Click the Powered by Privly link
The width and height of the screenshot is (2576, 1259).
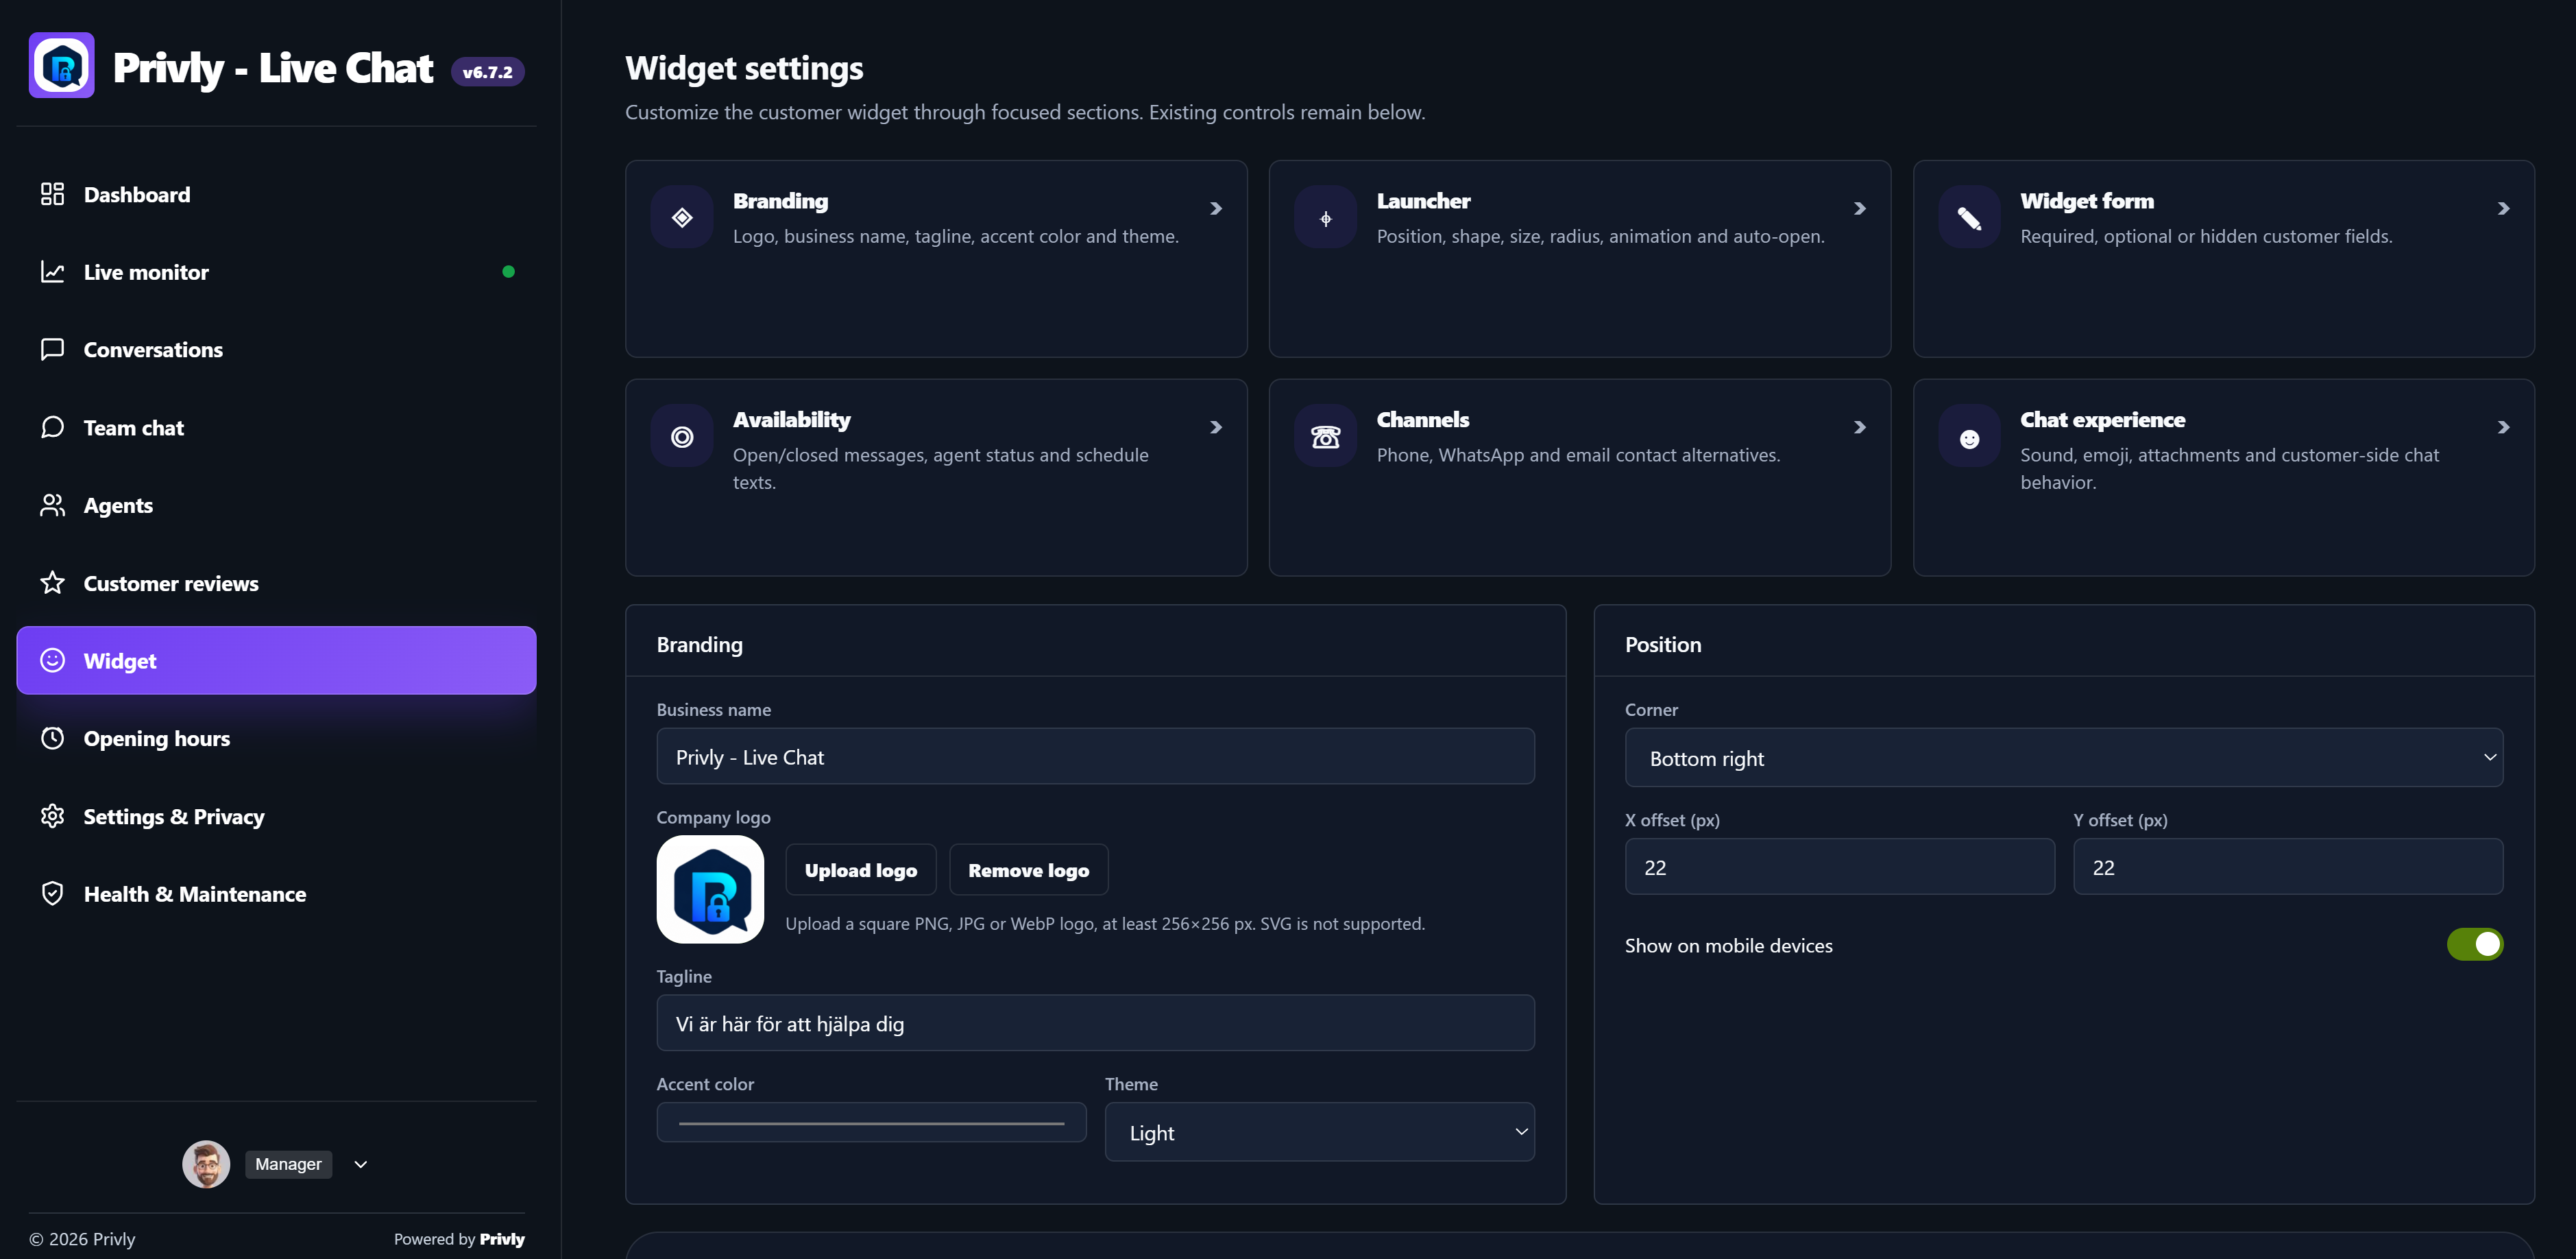coord(459,1239)
